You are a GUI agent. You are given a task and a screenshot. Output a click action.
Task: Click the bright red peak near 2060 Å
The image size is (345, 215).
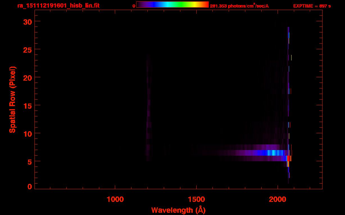(289, 158)
